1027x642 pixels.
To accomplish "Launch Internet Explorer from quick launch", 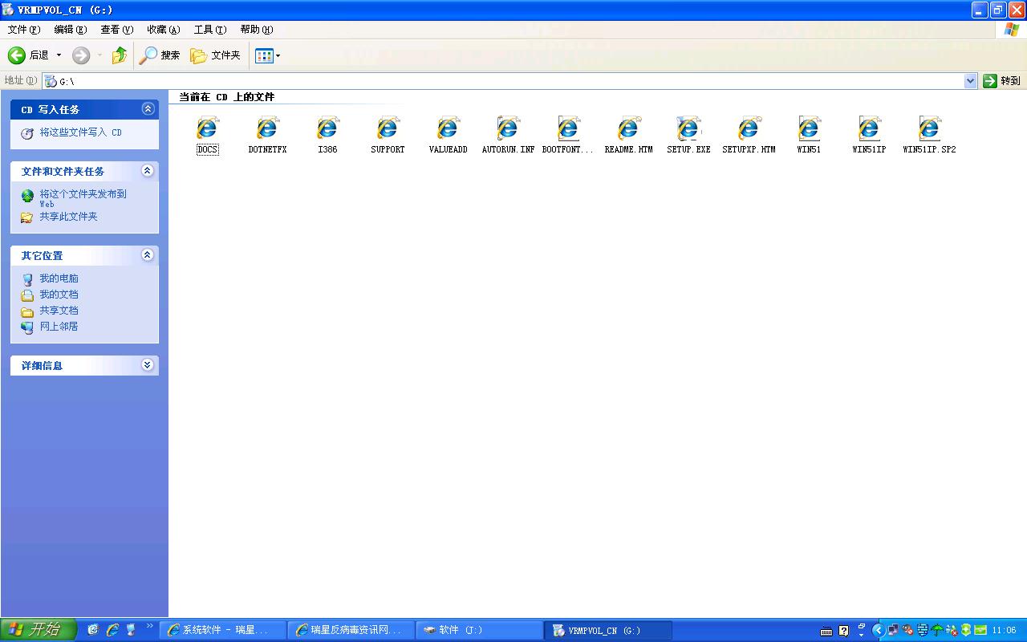I will (112, 630).
